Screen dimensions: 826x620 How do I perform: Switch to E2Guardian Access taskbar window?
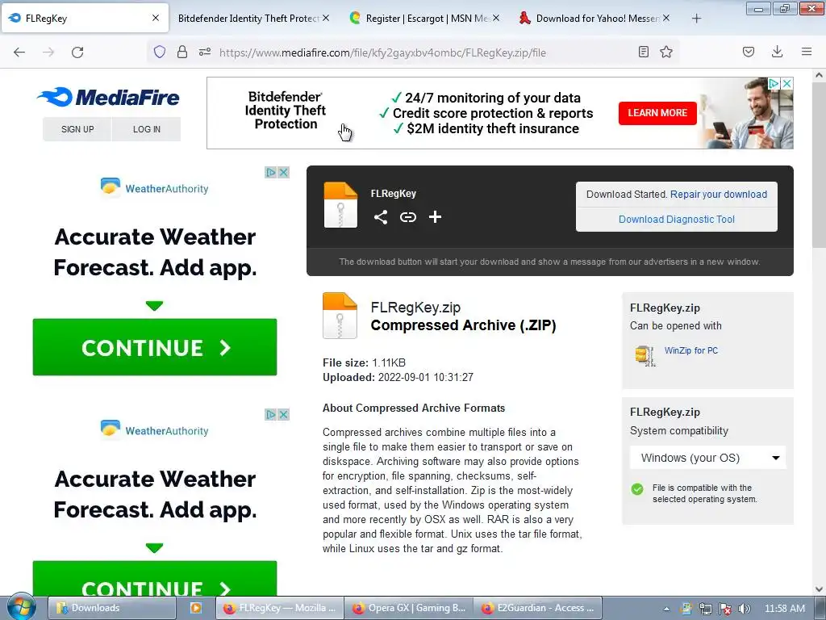point(537,608)
